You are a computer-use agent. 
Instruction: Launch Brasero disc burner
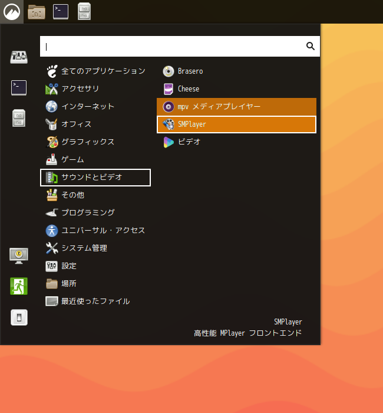(x=236, y=71)
